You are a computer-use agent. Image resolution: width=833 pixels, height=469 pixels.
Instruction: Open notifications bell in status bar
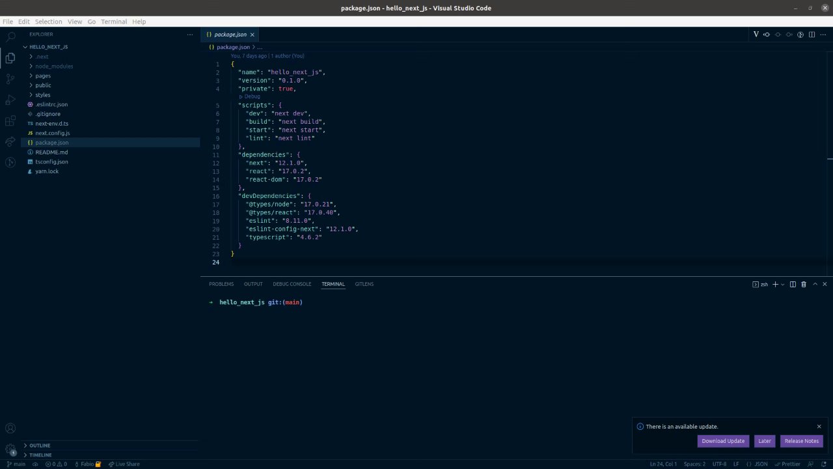point(823,464)
